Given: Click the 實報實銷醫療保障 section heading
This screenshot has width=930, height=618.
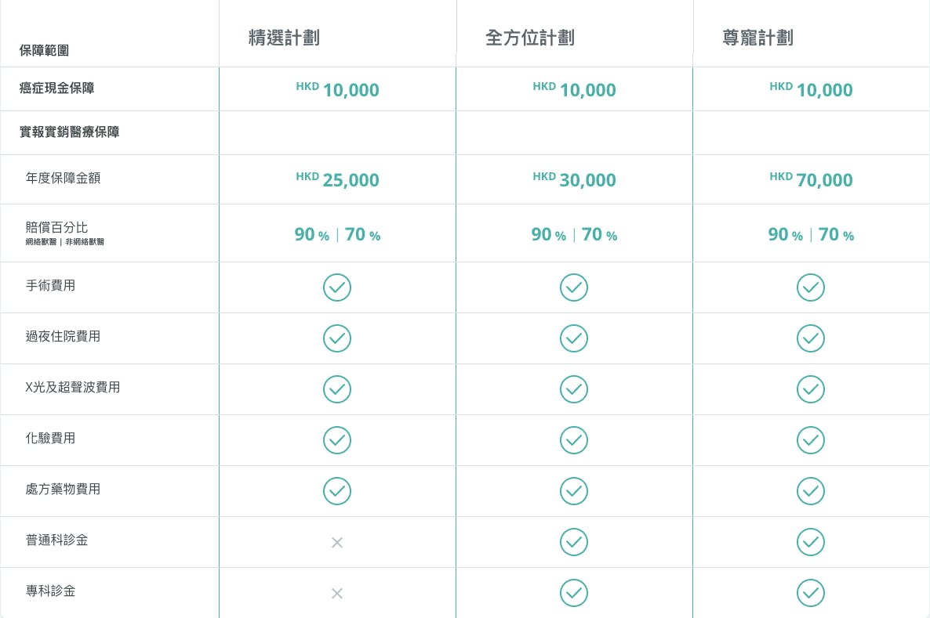Looking at the screenshot, I should pos(69,132).
